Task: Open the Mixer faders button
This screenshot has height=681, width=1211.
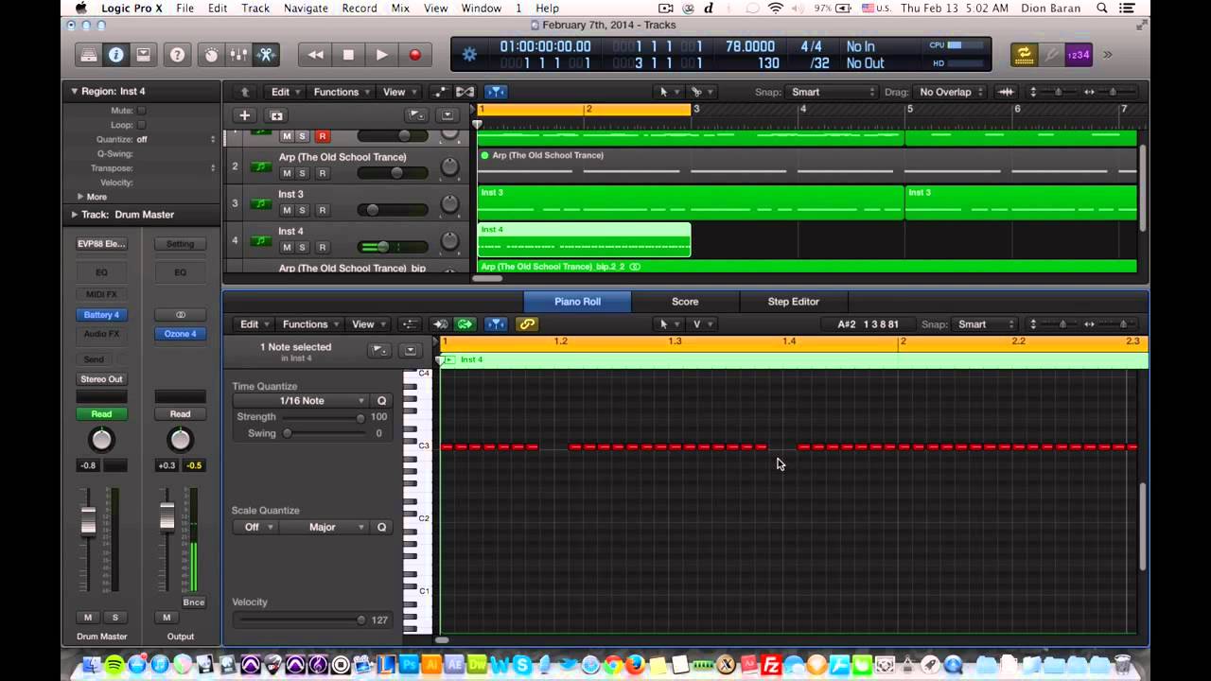Action: 239,55
